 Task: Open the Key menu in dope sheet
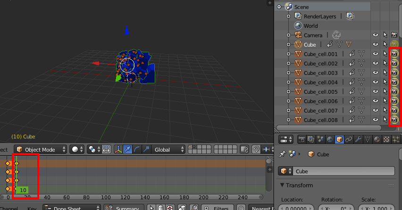pos(32,208)
